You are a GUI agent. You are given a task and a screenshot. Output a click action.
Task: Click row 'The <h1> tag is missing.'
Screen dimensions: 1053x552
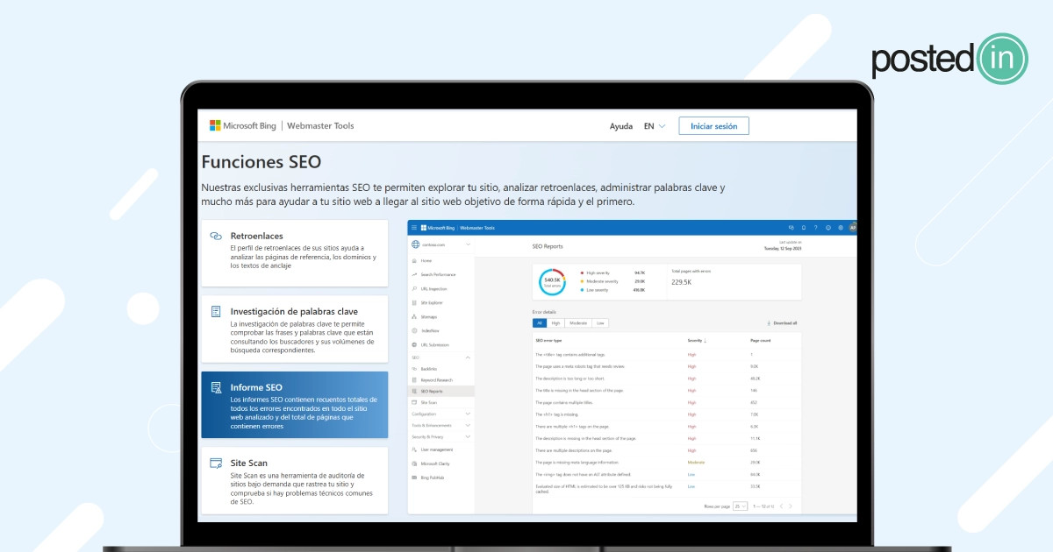pyautogui.click(x=667, y=414)
